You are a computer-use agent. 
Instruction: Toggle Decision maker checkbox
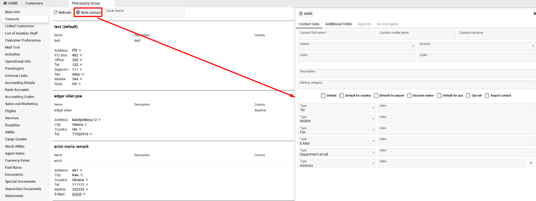click(409, 96)
